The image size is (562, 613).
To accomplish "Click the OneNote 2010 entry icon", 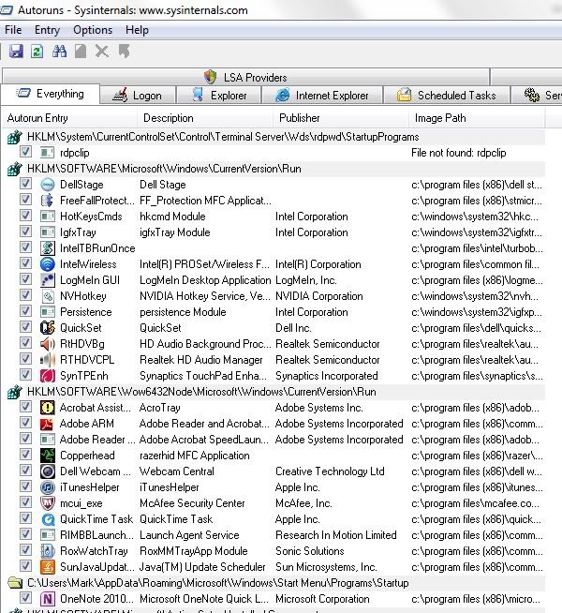I will pyautogui.click(x=48, y=599).
